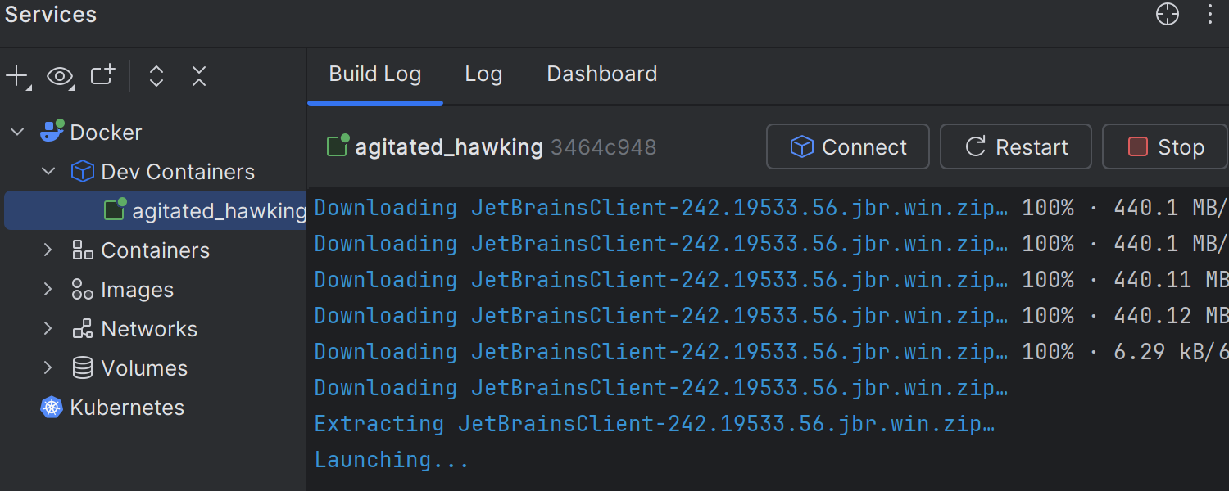Select the Images label

click(x=138, y=290)
